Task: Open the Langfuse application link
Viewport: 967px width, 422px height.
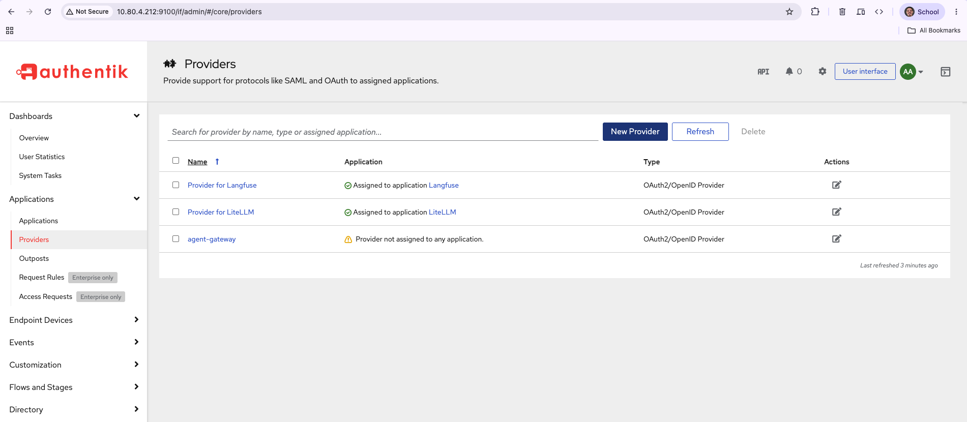Action: click(444, 185)
